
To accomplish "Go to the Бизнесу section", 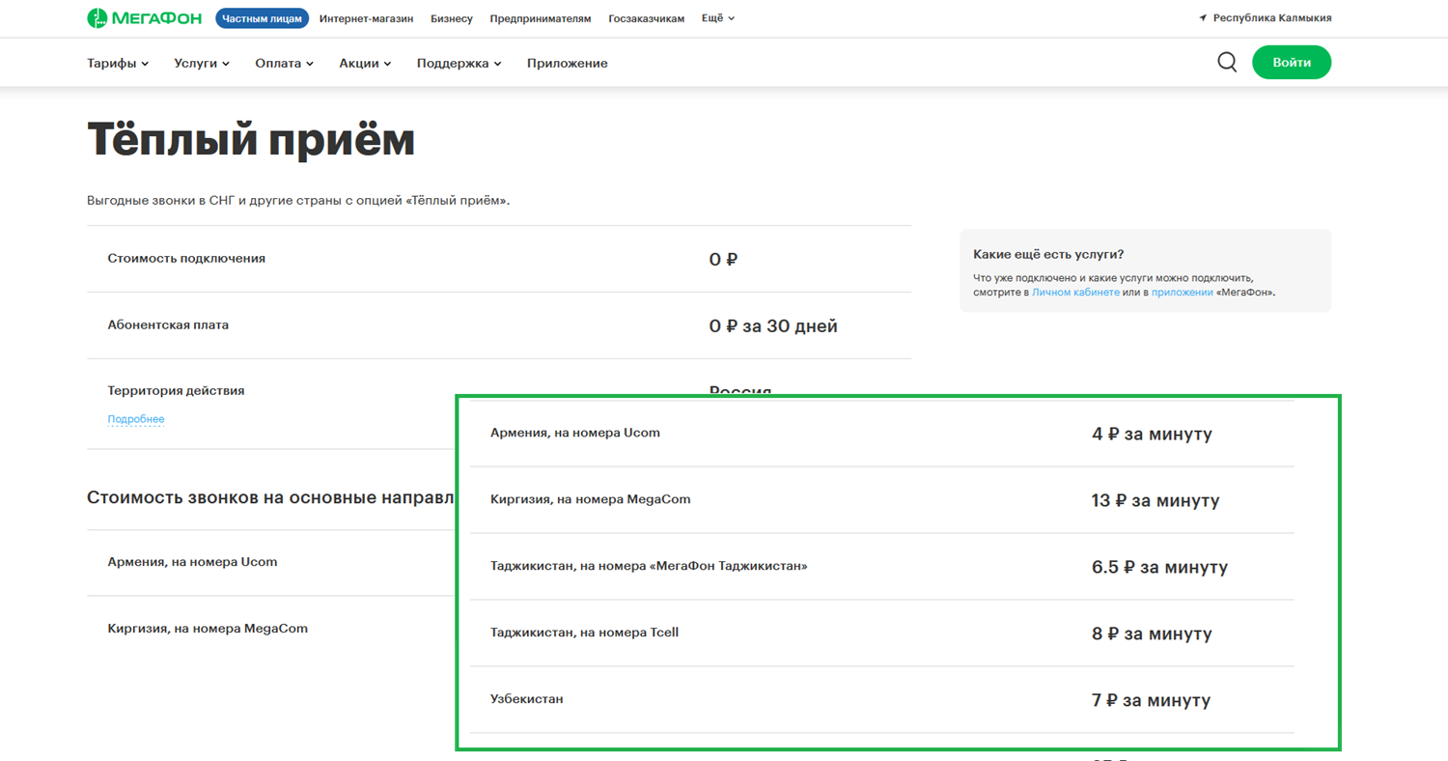I will 452,18.
